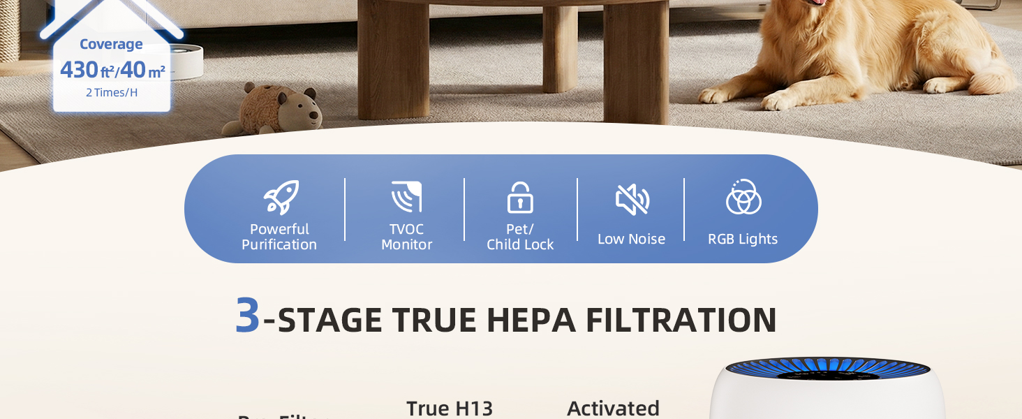Click the 3-STAGE TRUE HEPA FILTRATION heading
1022x419 pixels.
[x=506, y=317]
